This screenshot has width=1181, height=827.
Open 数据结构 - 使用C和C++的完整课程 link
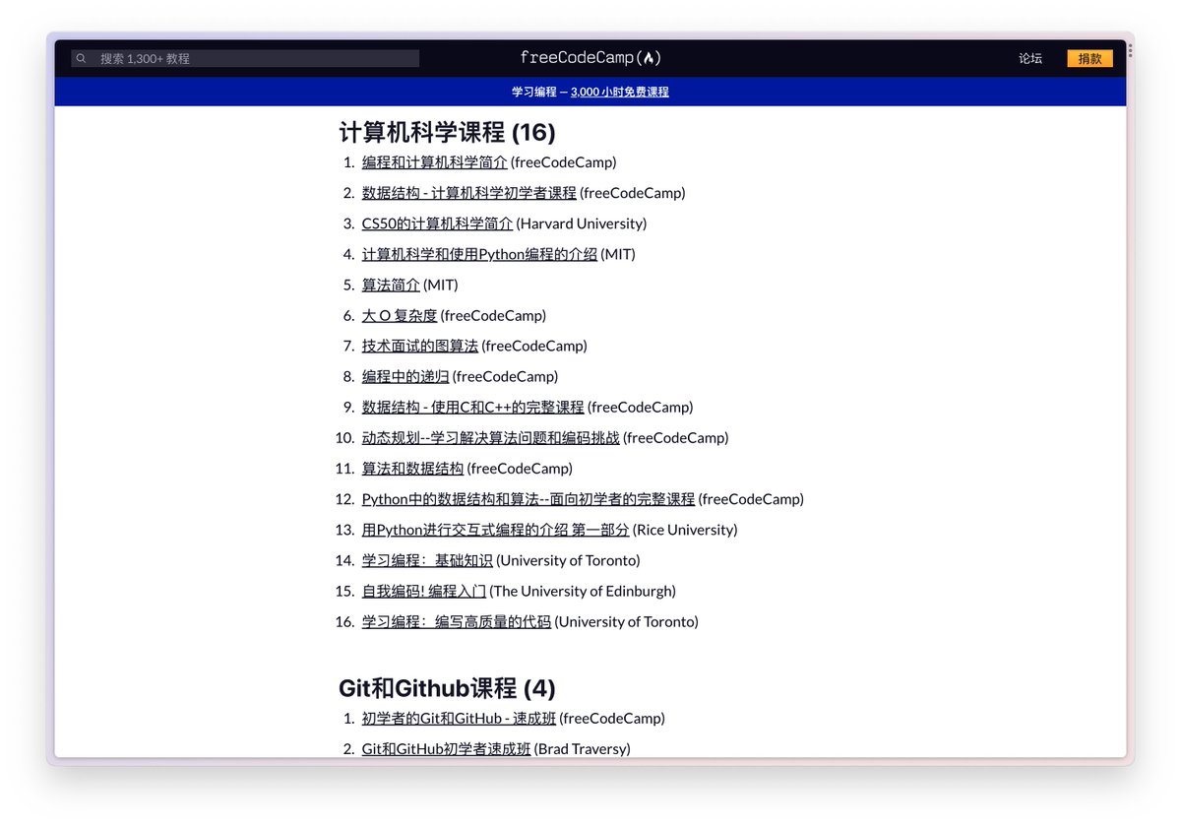coord(472,407)
